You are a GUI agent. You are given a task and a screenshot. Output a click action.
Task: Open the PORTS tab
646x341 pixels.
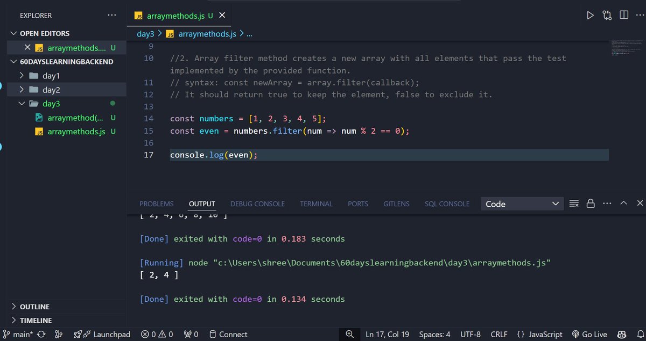(358, 204)
